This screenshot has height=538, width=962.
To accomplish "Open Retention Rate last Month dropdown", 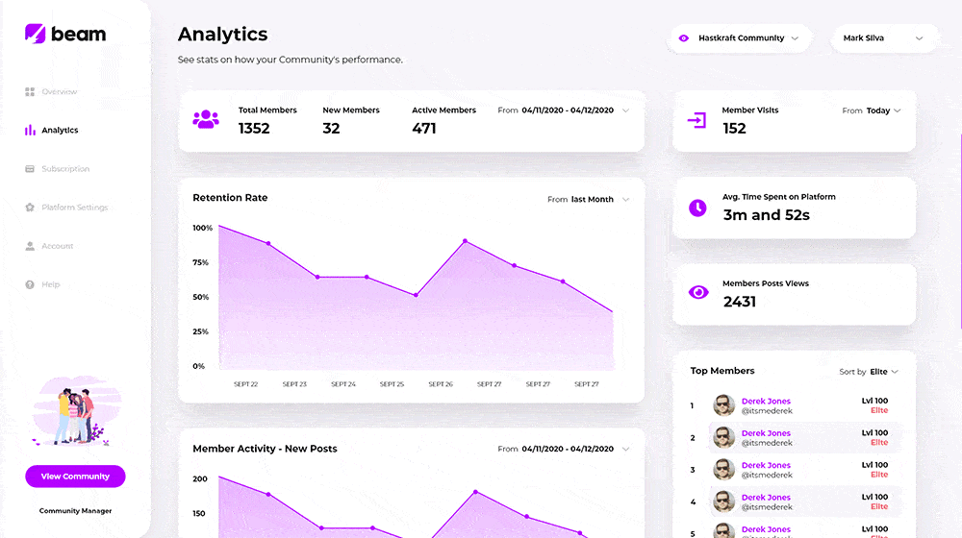I will coord(589,200).
